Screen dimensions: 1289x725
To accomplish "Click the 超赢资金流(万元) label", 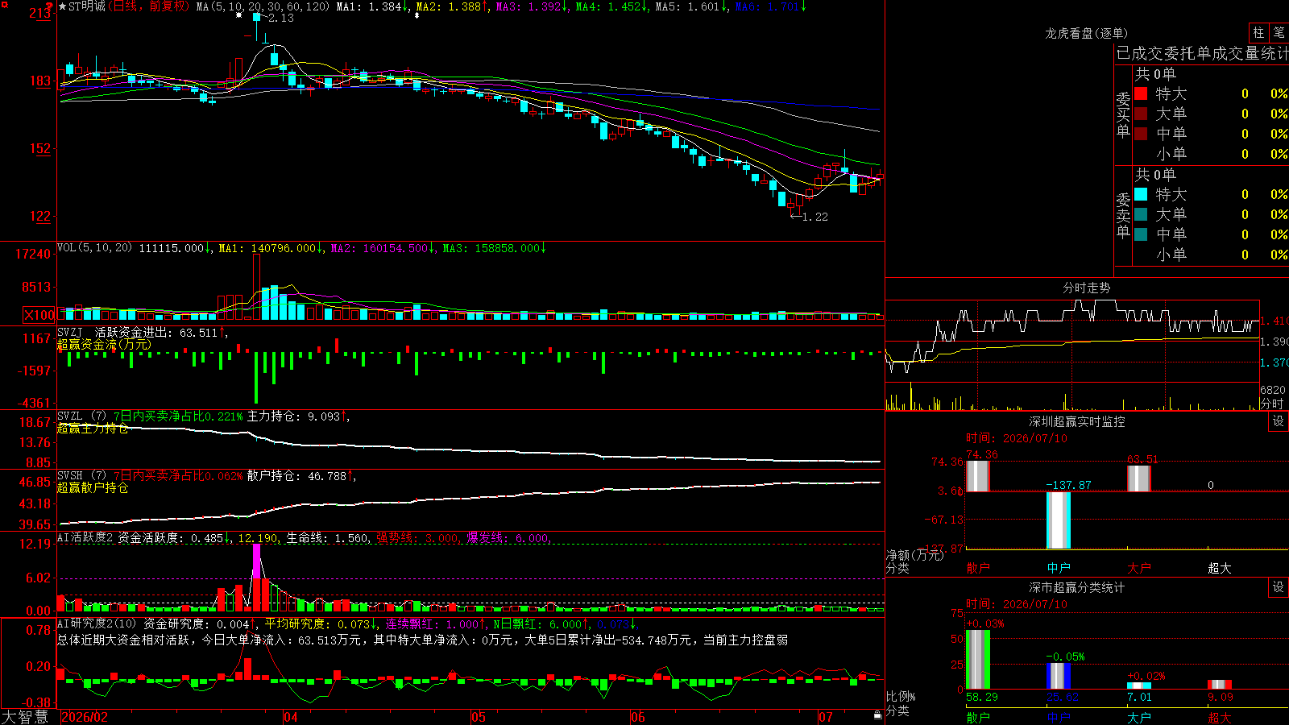I will pos(104,345).
